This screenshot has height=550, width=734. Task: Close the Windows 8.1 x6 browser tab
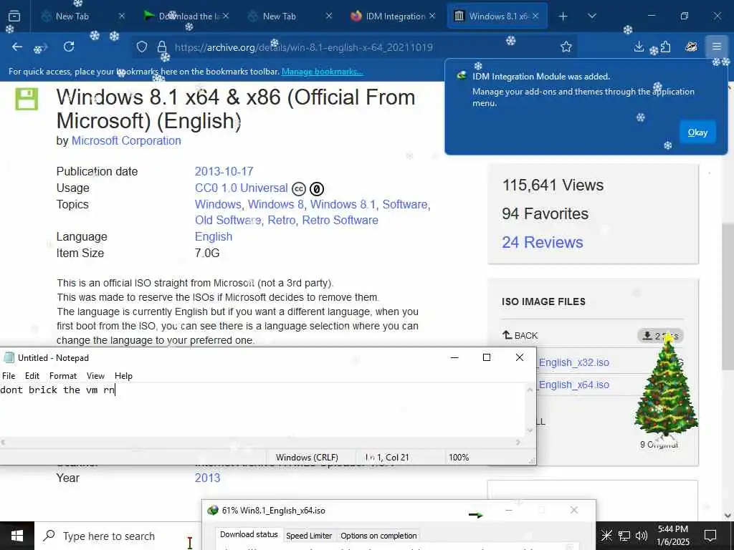pyautogui.click(x=535, y=16)
